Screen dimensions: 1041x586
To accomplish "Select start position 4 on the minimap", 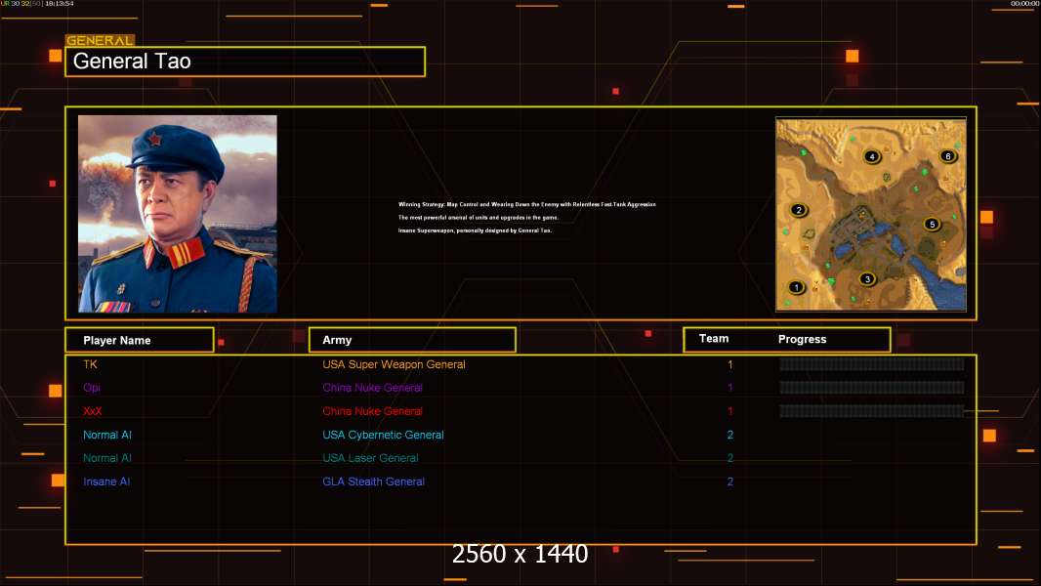I will point(872,157).
